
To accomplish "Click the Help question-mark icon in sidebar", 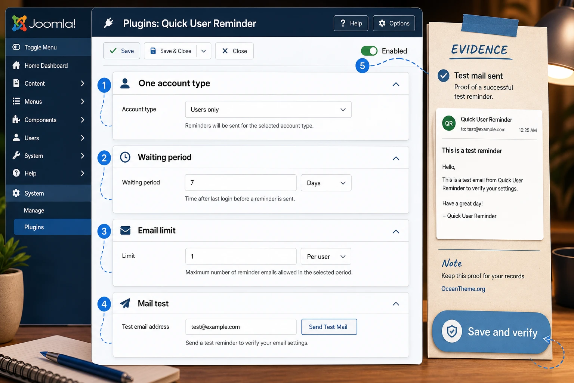I will 16,173.
